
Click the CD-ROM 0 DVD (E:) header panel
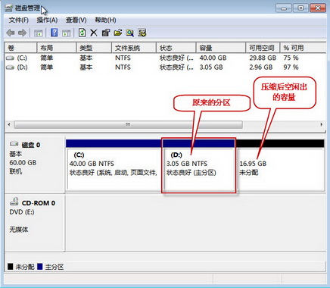pyautogui.click(x=34, y=222)
